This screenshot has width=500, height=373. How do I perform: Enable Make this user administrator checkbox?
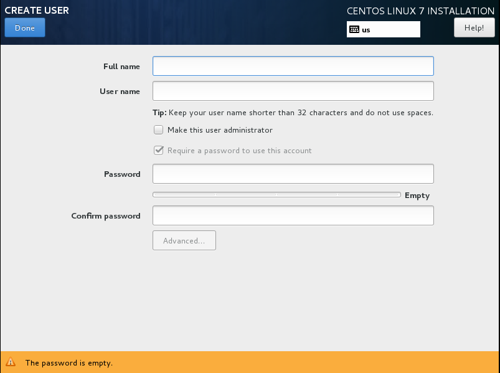pyautogui.click(x=159, y=130)
